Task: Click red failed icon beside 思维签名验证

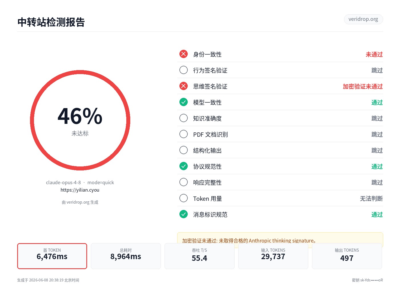Action: coord(183,86)
